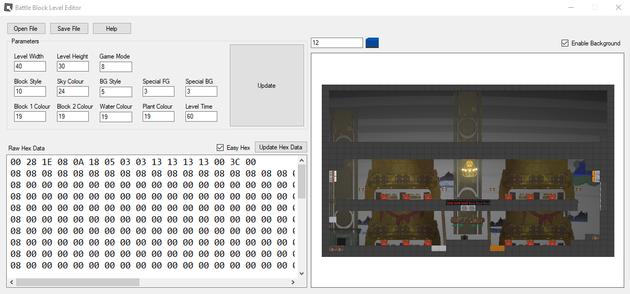
Task: Toggle the Enable Background checkbox
Action: (565, 43)
